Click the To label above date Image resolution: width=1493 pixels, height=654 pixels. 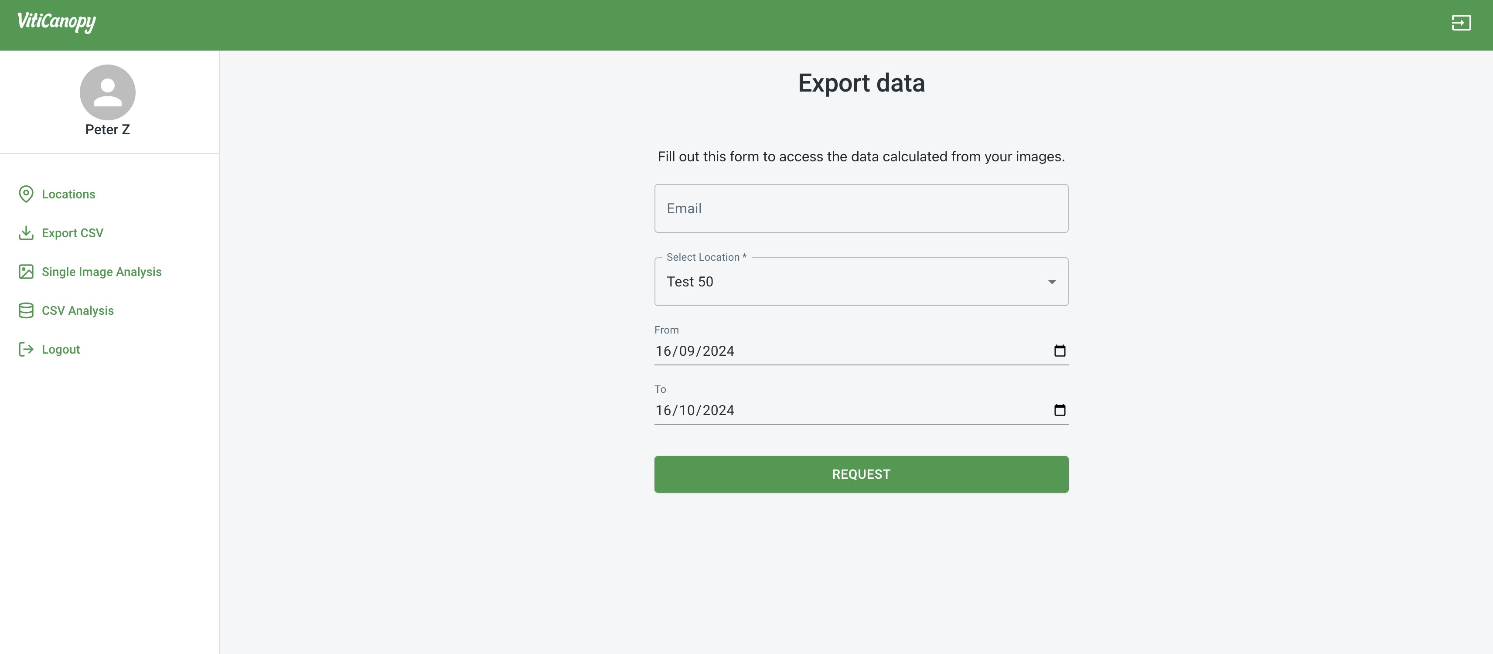pos(660,389)
